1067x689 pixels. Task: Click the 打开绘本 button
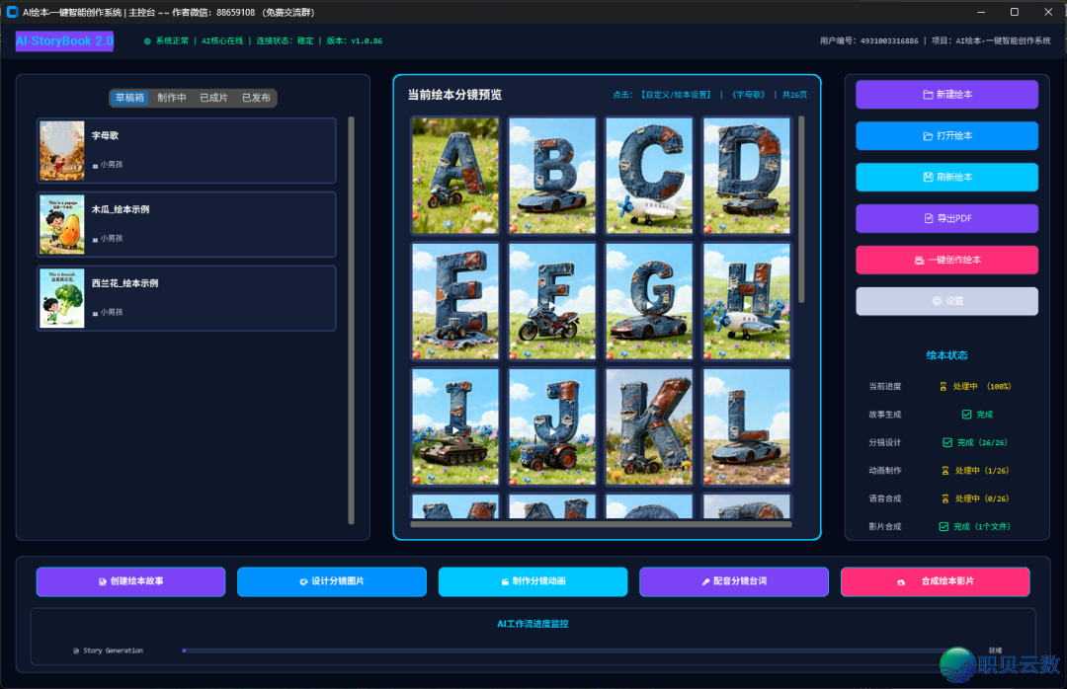pos(946,136)
